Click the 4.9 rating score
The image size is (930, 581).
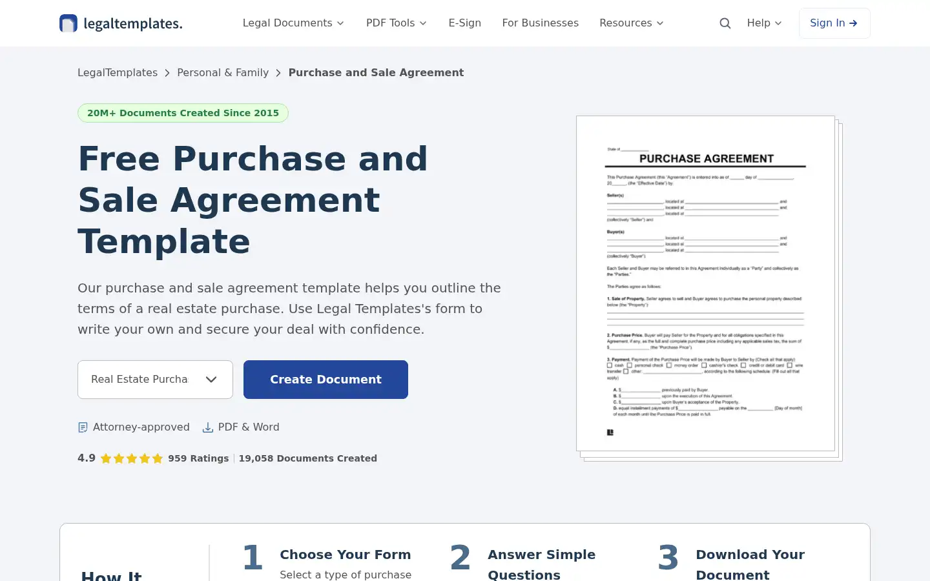coord(87,458)
